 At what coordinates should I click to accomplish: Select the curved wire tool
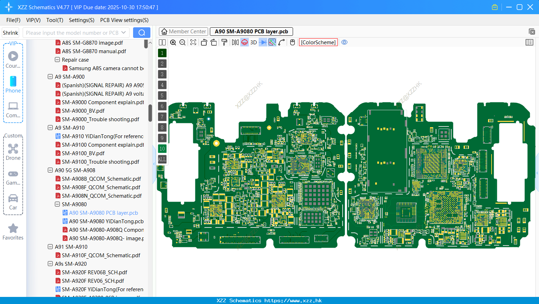[x=282, y=42]
